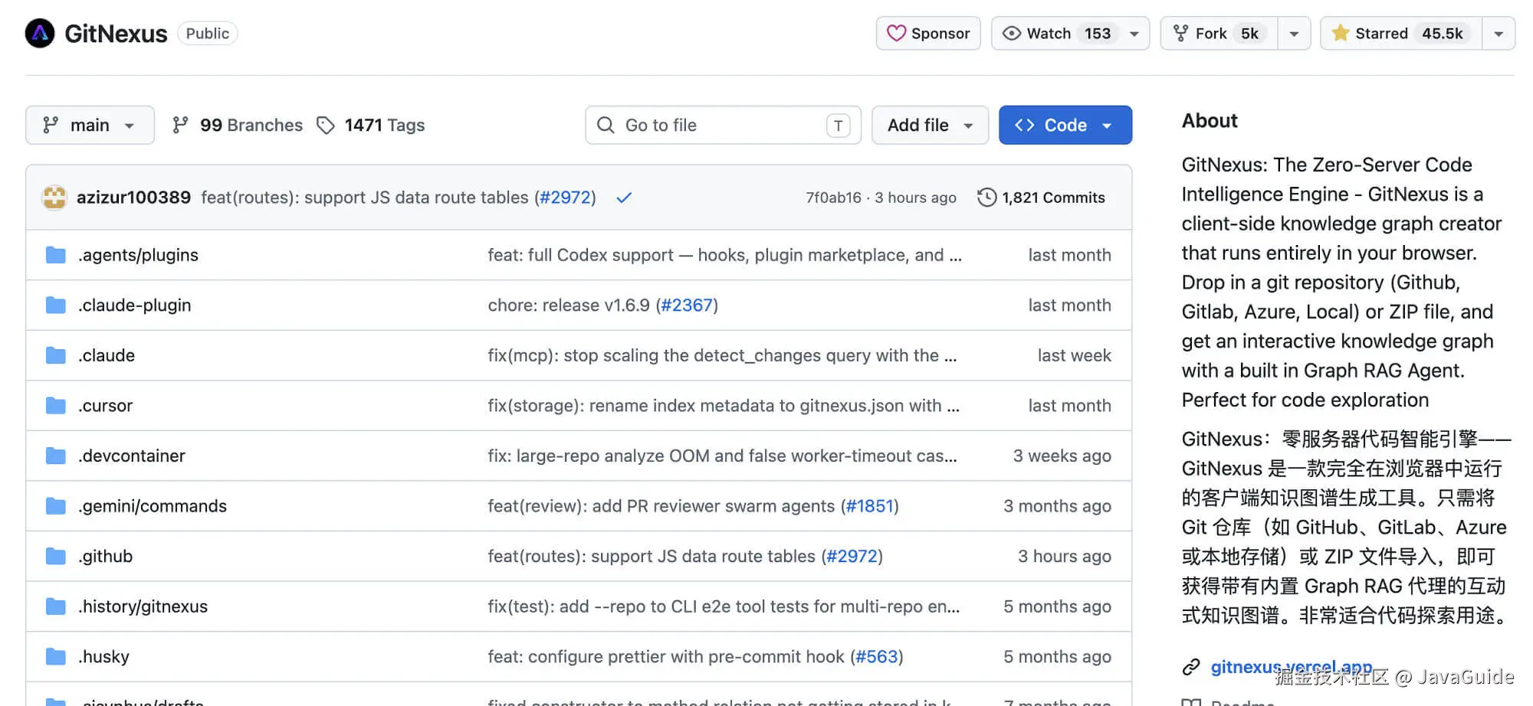Open pull request #2367 link

tap(687, 306)
